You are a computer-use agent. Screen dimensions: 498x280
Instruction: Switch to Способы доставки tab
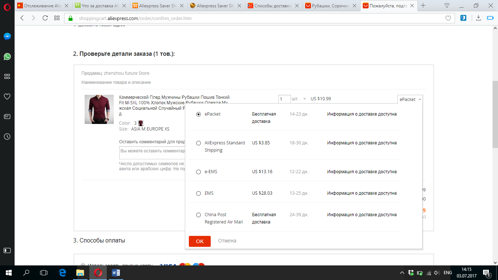274,5
